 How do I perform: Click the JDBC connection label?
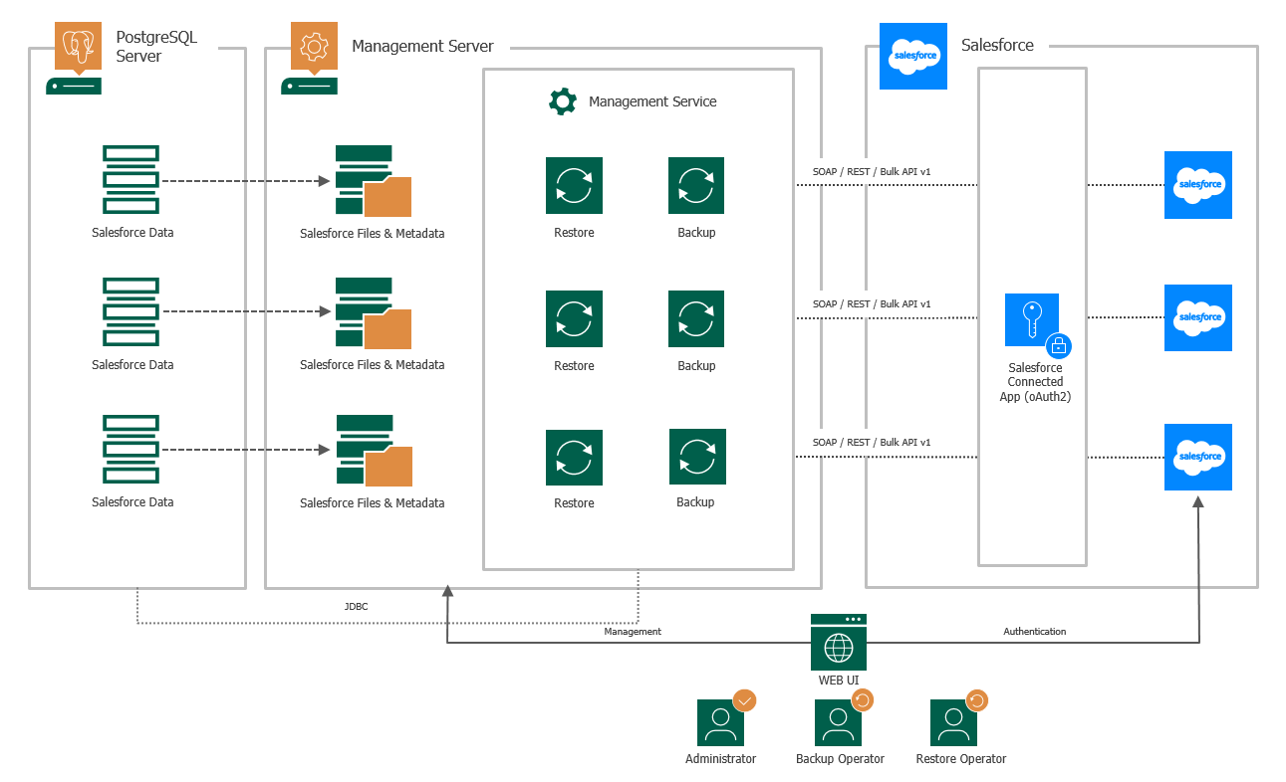click(356, 606)
